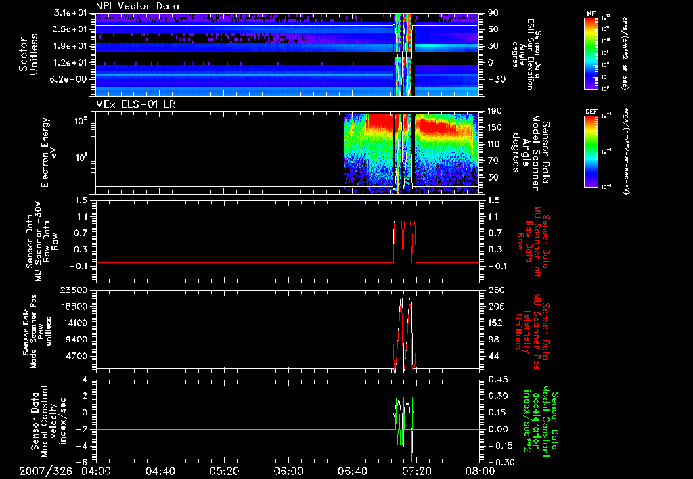The width and height of the screenshot is (693, 479).
Task: Click the red square pulse in third panel
Action: point(404,242)
